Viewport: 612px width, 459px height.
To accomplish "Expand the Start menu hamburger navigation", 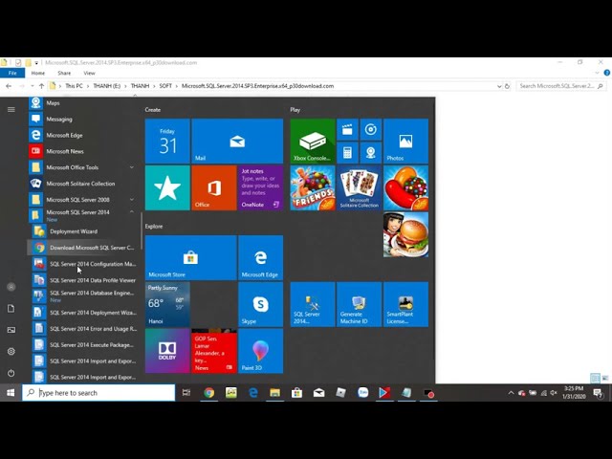I will click(11, 110).
